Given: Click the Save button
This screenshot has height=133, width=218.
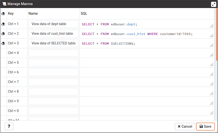Looking at the screenshot, I should pos(205,126).
